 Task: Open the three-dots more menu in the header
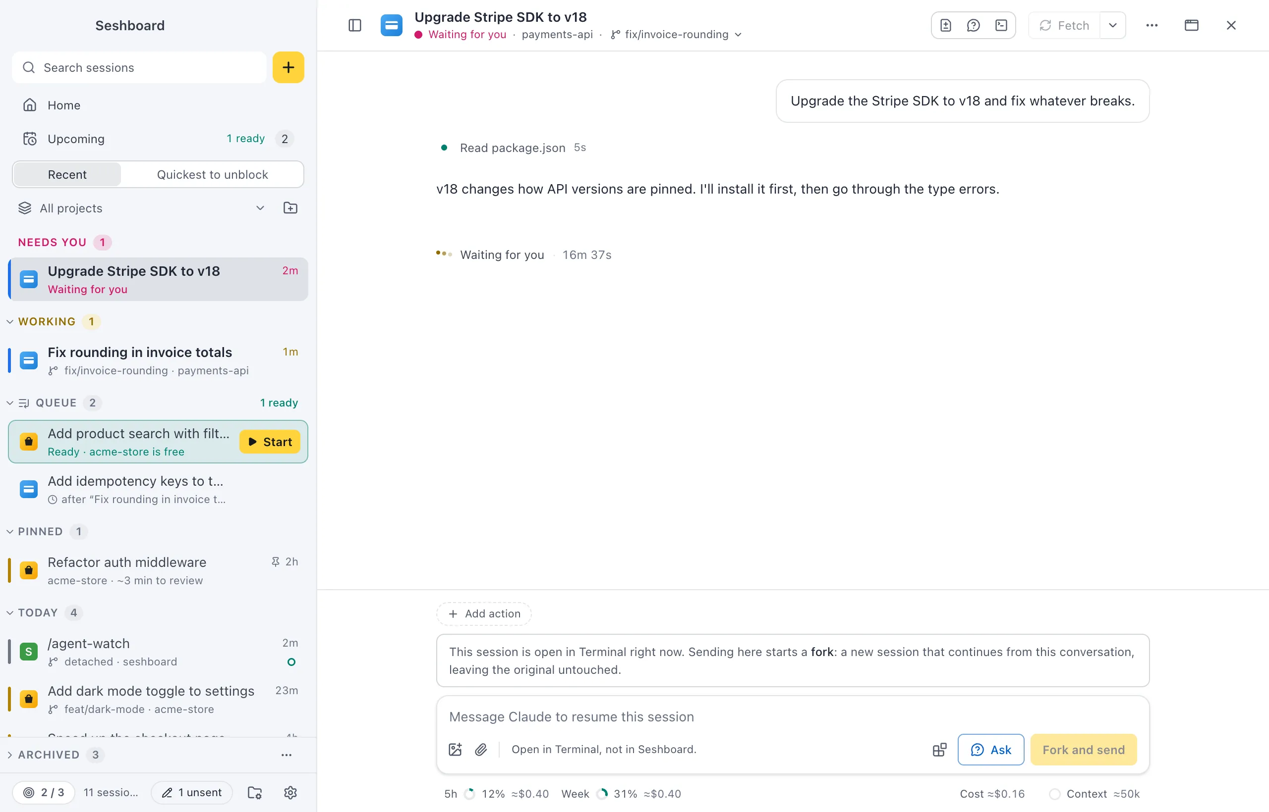click(1152, 25)
